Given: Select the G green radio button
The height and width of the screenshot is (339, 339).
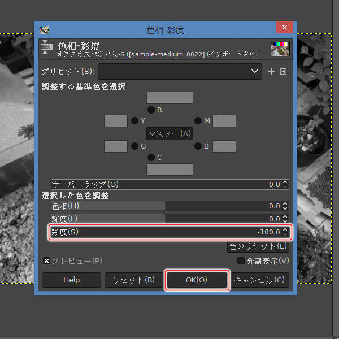Looking at the screenshot, I should tap(134, 146).
